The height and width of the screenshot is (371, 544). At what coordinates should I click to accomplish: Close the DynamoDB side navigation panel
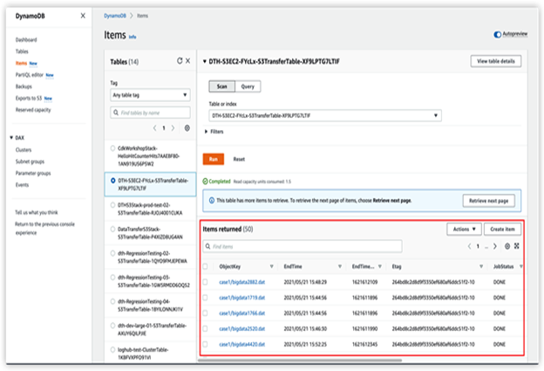tap(83, 16)
